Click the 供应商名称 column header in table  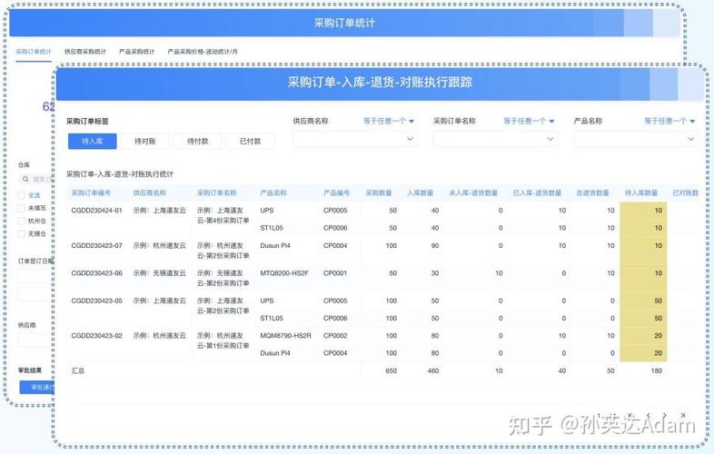pos(149,192)
